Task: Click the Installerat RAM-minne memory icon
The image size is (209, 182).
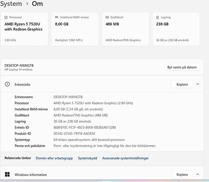Action: tap(56, 17)
